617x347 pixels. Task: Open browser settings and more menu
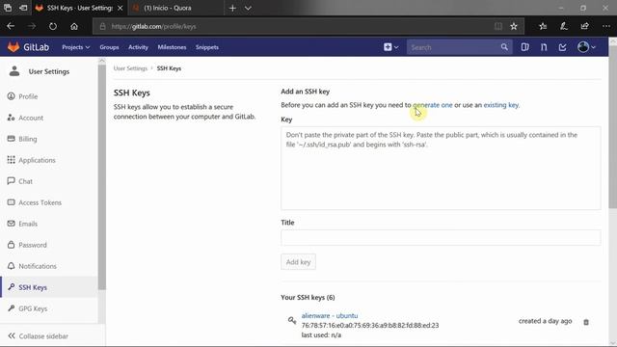coord(606,26)
